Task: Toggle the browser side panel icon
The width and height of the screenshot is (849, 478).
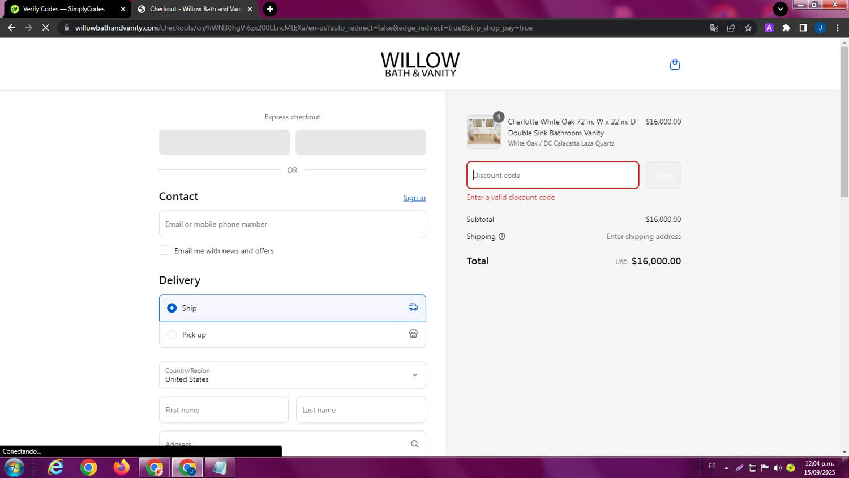Action: [803, 28]
